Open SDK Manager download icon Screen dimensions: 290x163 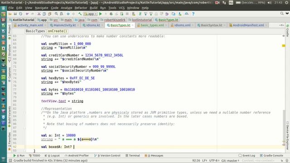(180, 14)
